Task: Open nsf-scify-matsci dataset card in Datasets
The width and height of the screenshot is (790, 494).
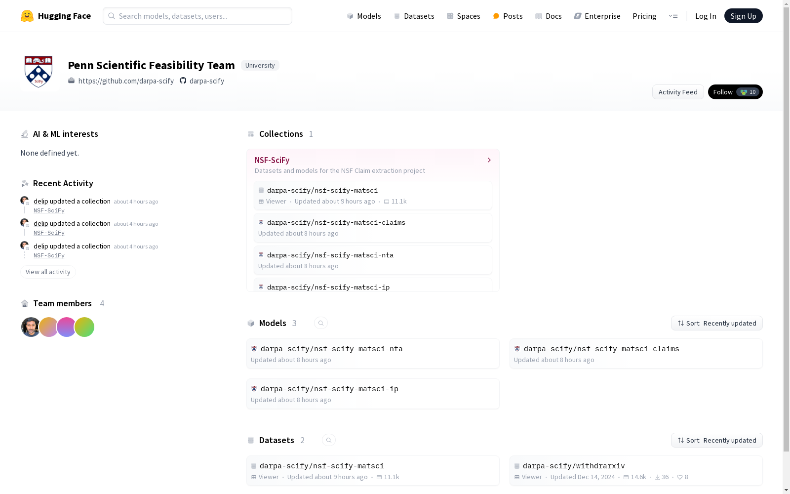Action: [x=373, y=471]
